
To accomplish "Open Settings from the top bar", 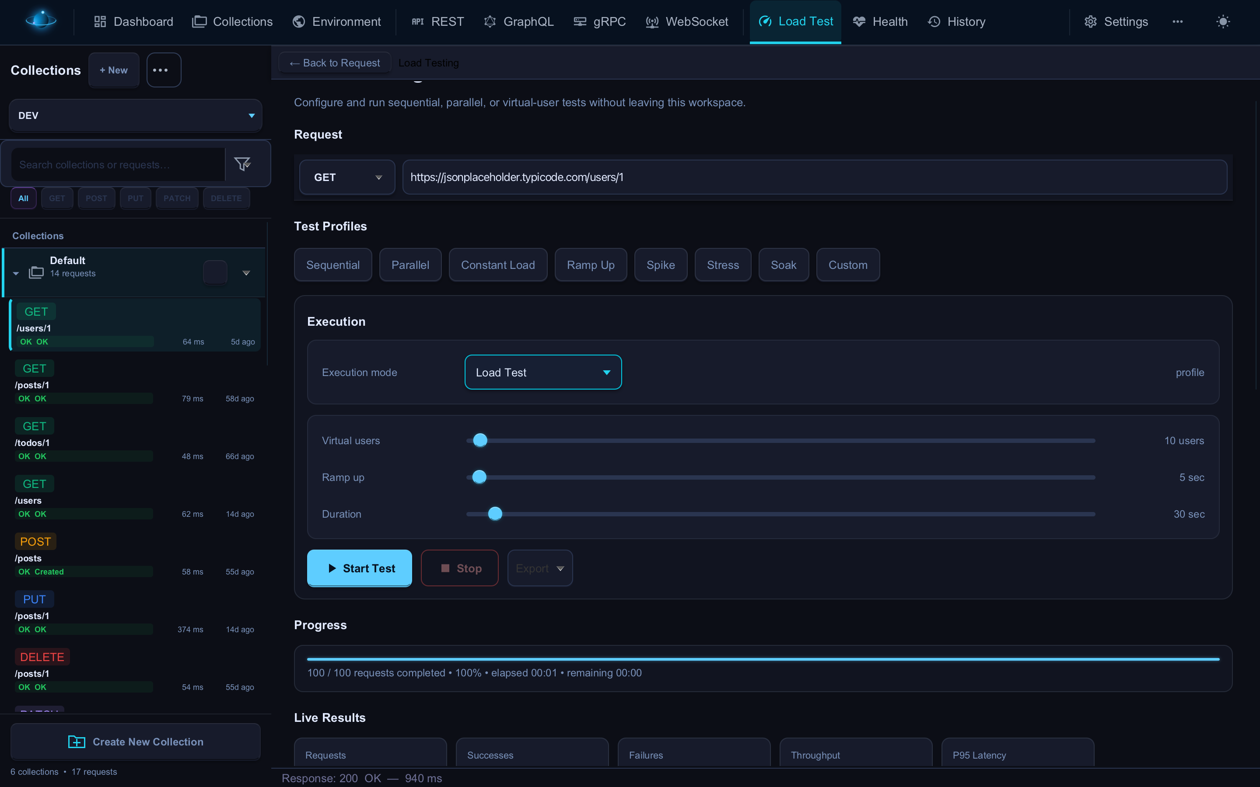I will pos(1116,21).
